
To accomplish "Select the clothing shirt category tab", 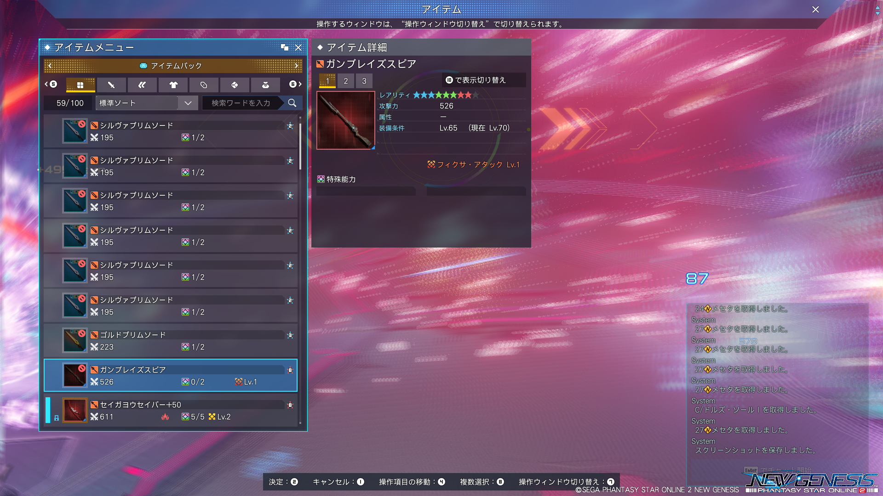I will point(173,85).
